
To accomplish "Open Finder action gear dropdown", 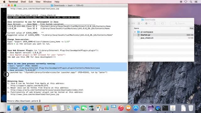I will pyautogui.click(x=147, y=24).
